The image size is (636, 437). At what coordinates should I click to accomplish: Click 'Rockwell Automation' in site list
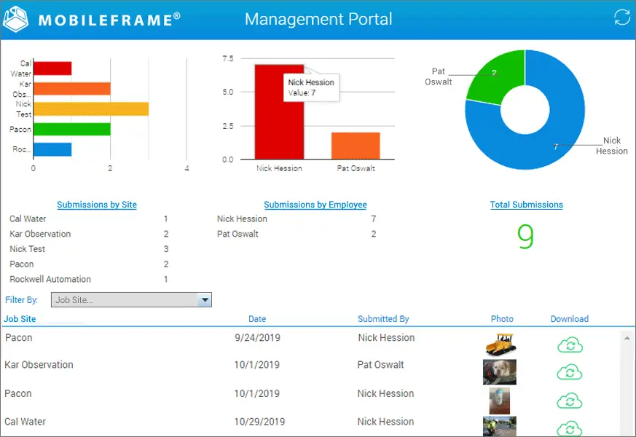tap(50, 279)
